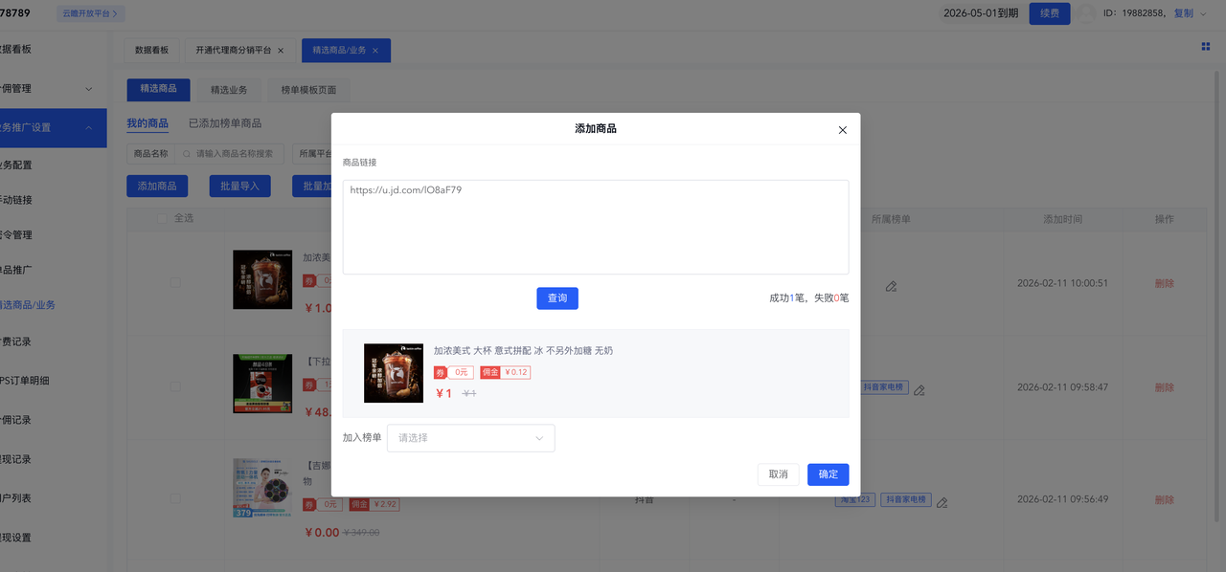Click the grid layout icon at top right
This screenshot has width=1226, height=572.
(1205, 46)
